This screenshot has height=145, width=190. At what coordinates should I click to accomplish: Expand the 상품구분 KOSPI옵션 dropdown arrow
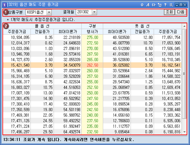click(x=49, y=12)
